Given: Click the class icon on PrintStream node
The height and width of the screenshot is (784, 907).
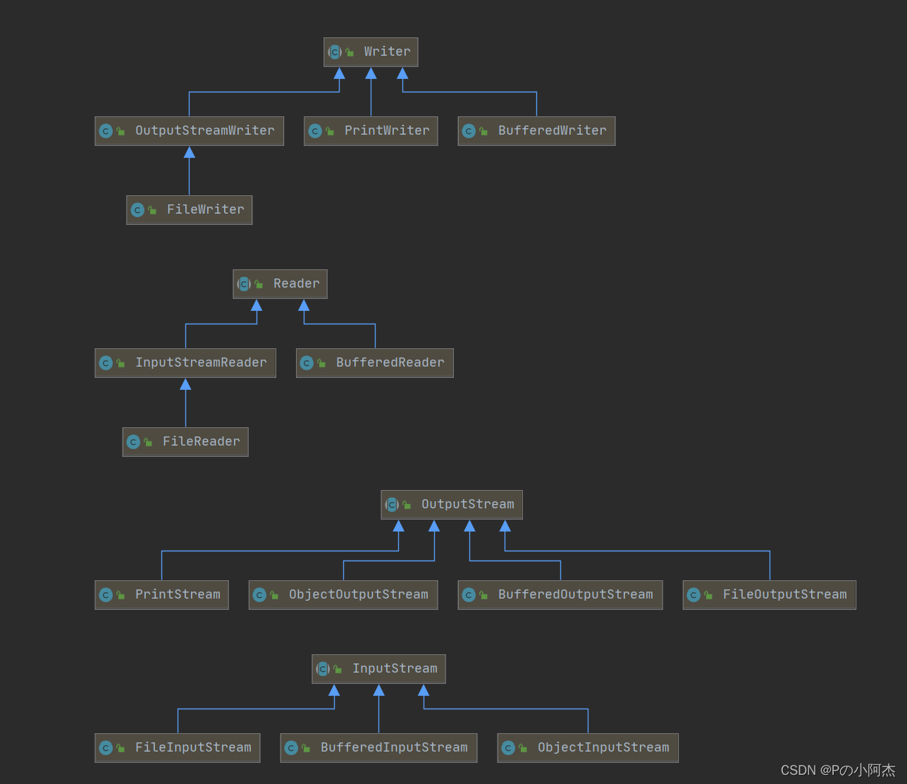Looking at the screenshot, I should coord(106,595).
